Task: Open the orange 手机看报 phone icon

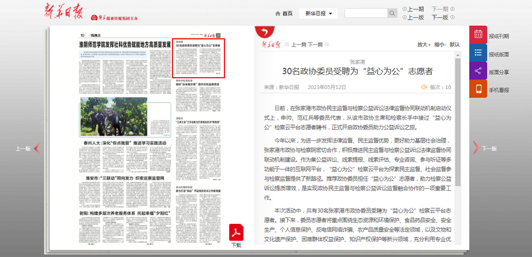Action: (478, 89)
